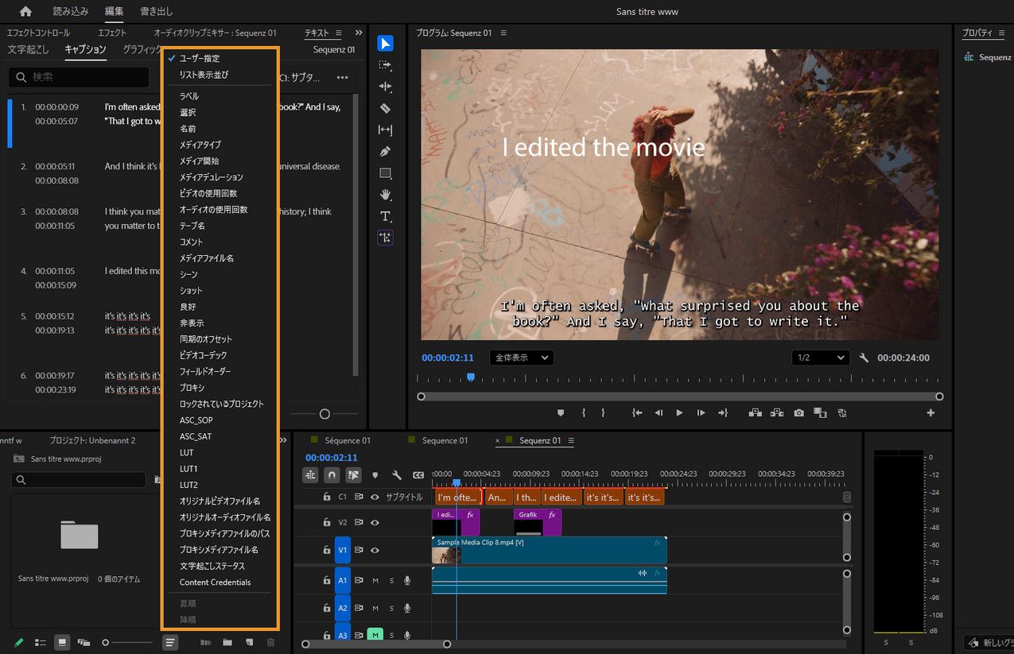This screenshot has width=1014, height=654.
Task: Mute audio track A1
Action: 375,581
